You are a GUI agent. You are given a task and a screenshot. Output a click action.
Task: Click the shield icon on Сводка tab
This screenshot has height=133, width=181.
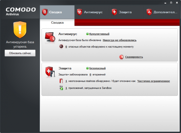pyautogui.click(x=45, y=12)
